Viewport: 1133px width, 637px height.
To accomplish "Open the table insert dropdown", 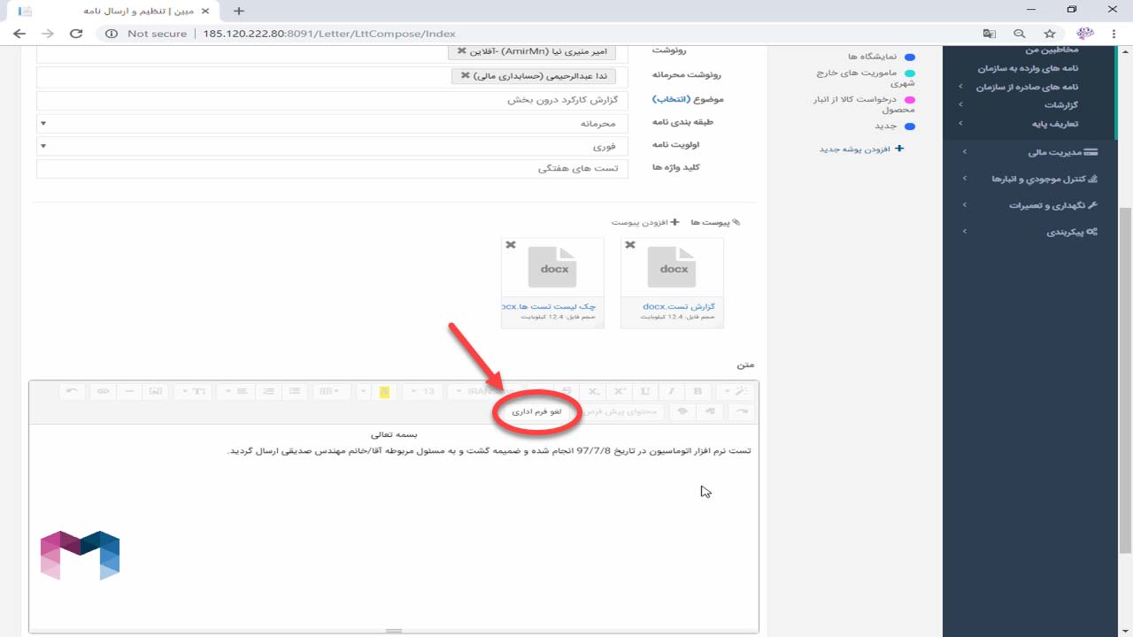I will tap(330, 391).
